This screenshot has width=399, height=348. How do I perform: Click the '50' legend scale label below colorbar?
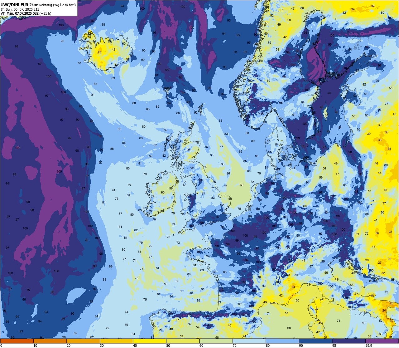(x=168, y=346)
